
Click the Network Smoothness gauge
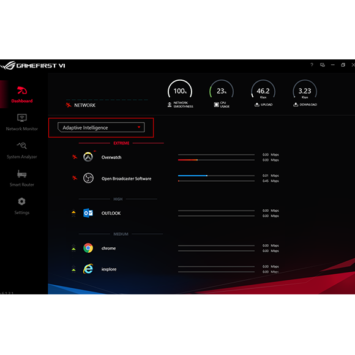(x=180, y=94)
